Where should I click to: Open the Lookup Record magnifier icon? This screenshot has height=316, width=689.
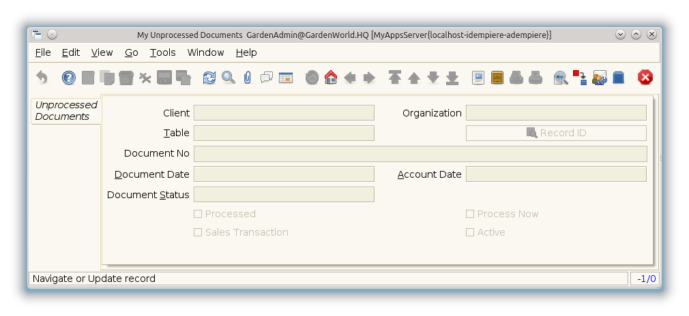pos(229,78)
